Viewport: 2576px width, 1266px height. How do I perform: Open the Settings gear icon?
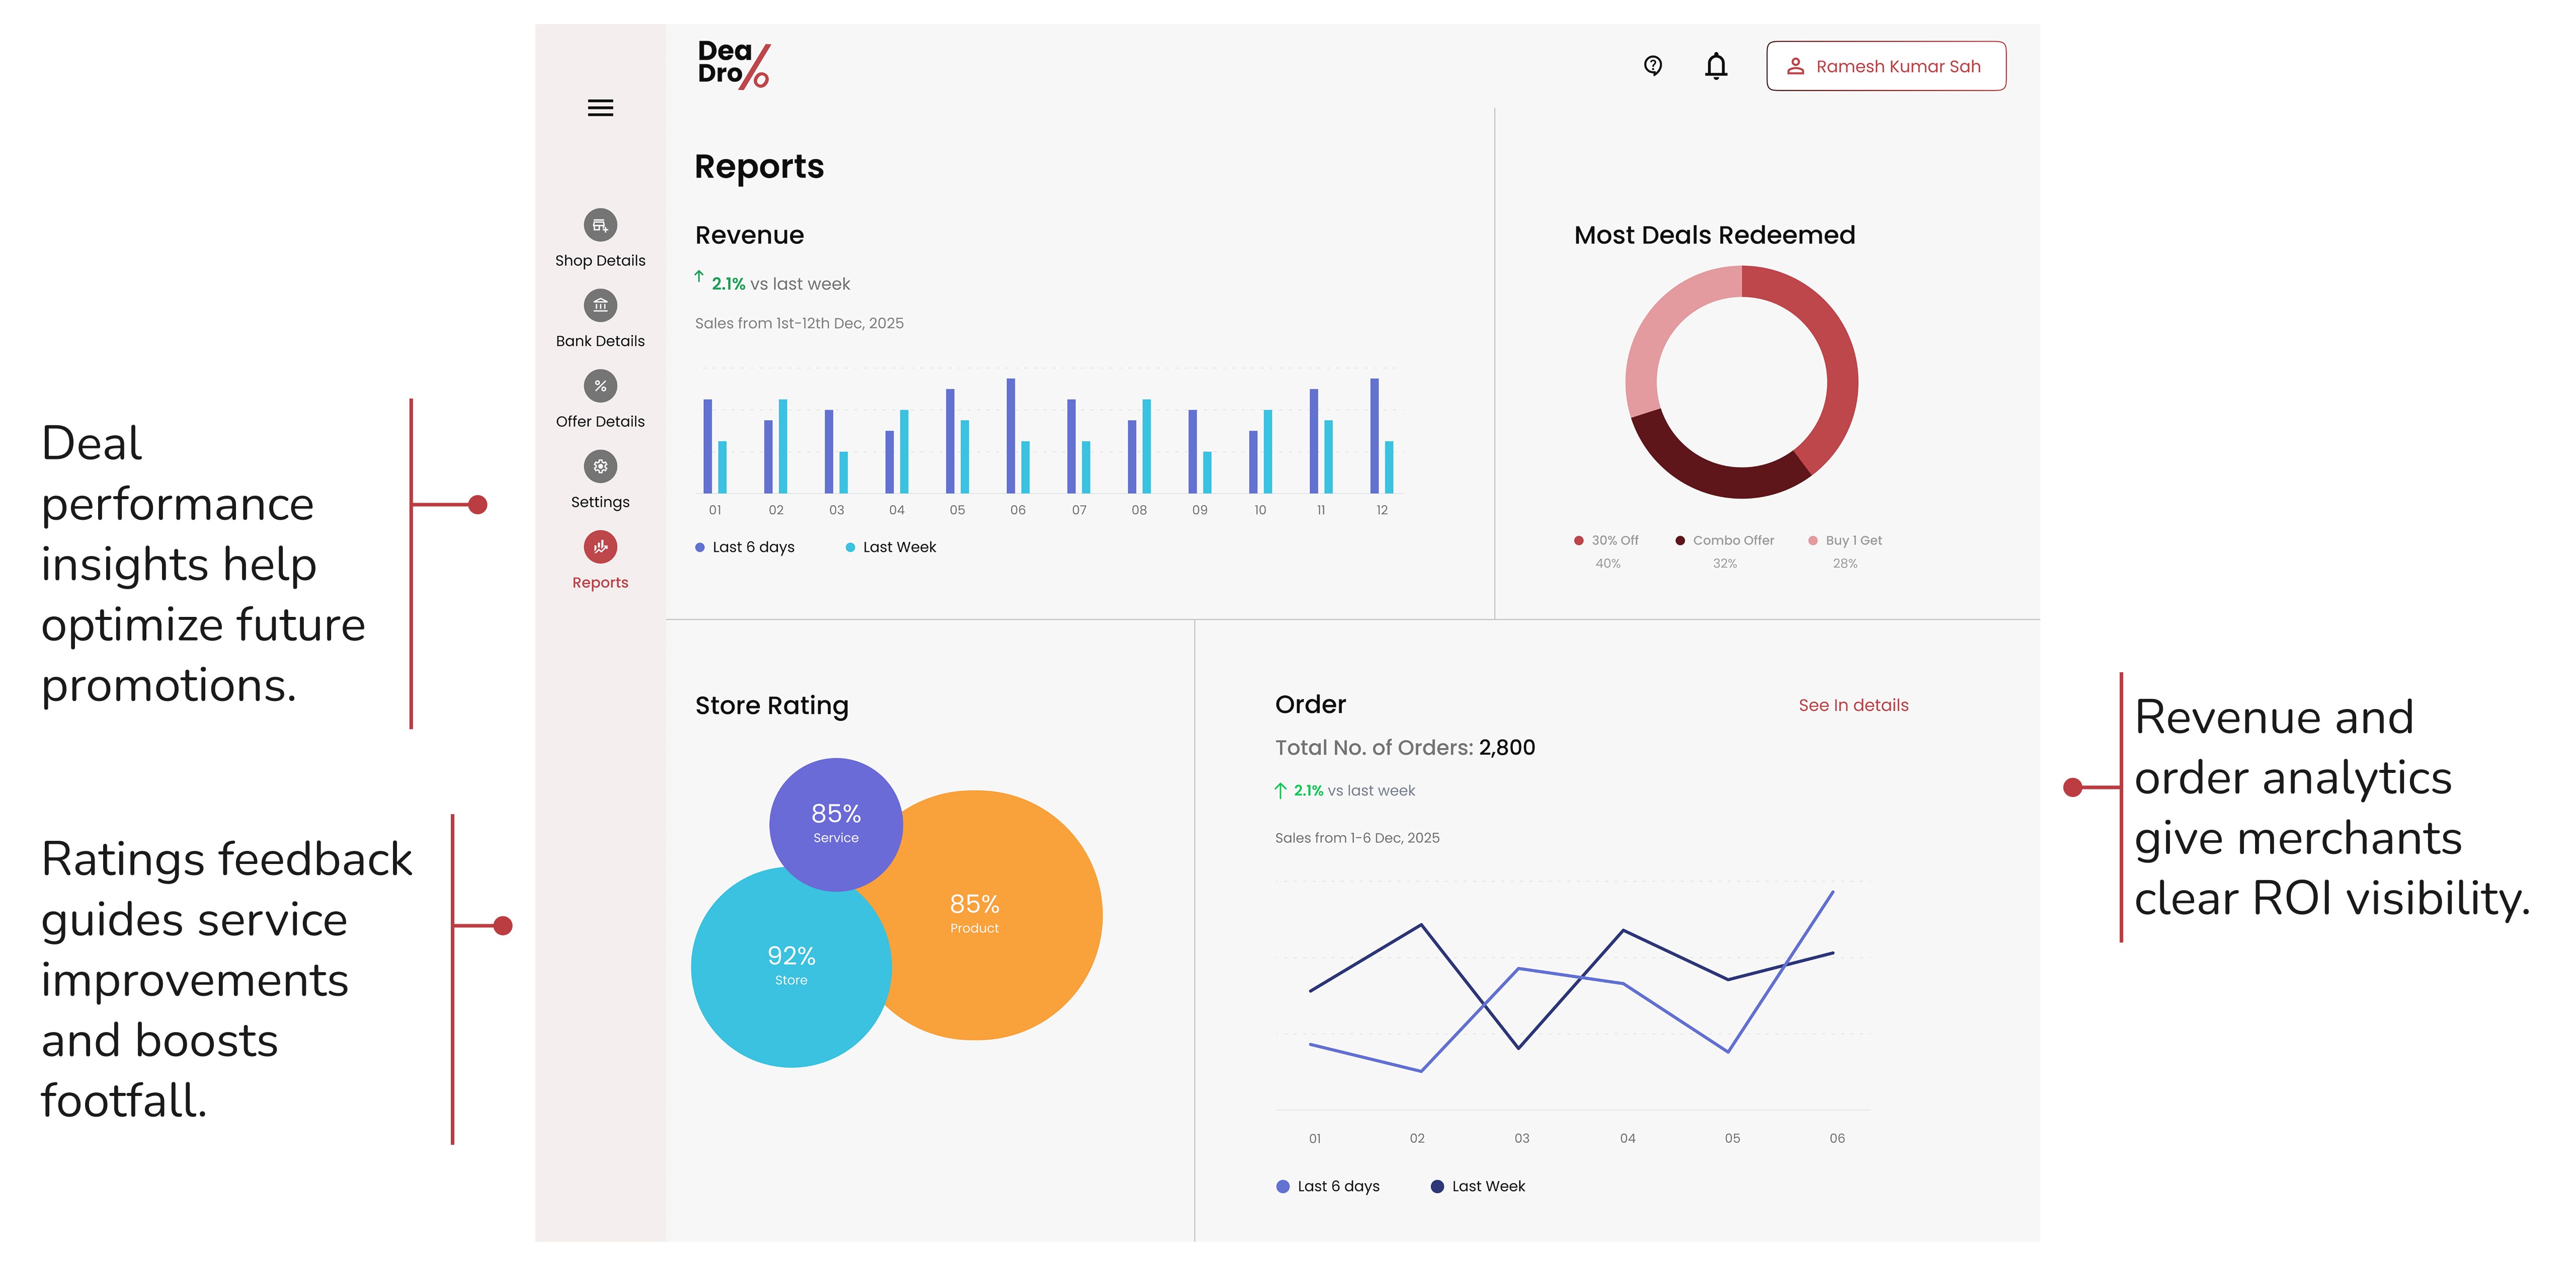pyautogui.click(x=600, y=466)
